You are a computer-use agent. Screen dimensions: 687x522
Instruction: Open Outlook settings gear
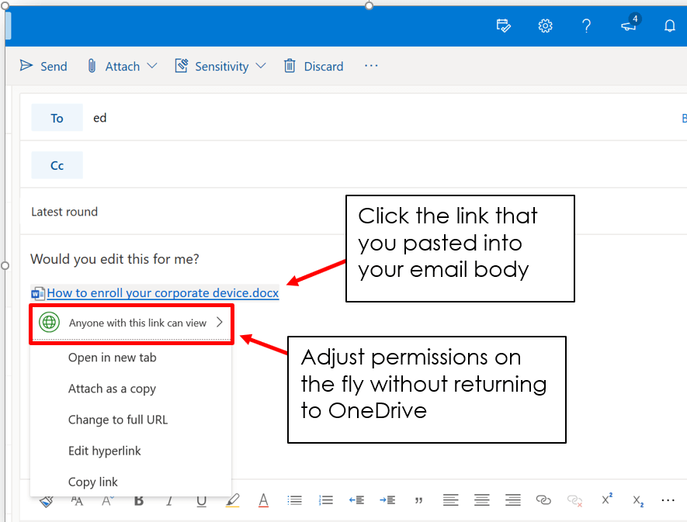click(x=545, y=26)
